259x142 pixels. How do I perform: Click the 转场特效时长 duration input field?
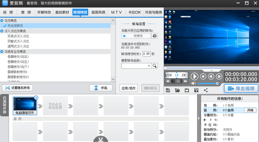(x=147, y=54)
